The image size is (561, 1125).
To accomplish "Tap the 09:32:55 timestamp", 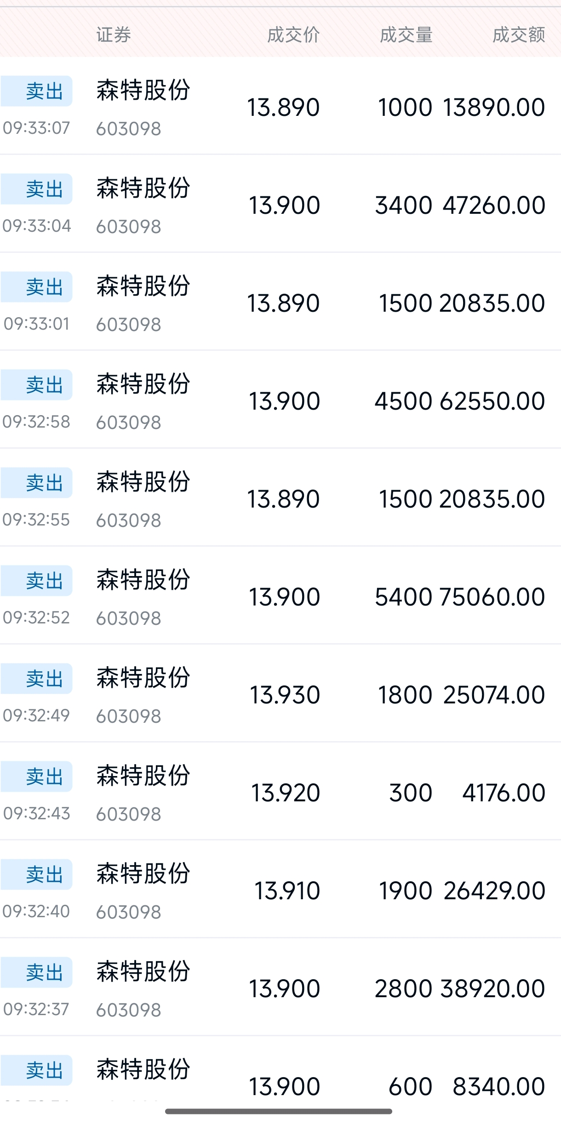I will pos(36,520).
